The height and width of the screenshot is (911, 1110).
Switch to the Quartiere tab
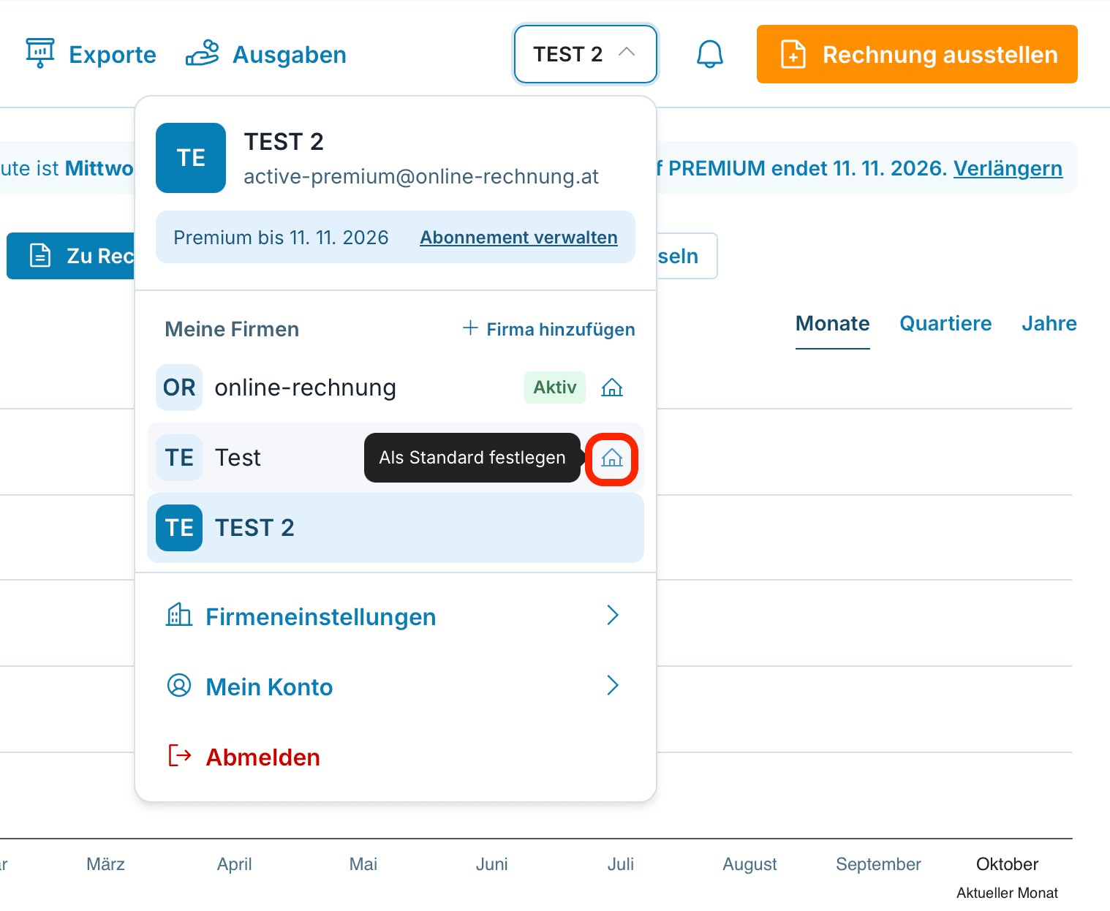point(945,324)
